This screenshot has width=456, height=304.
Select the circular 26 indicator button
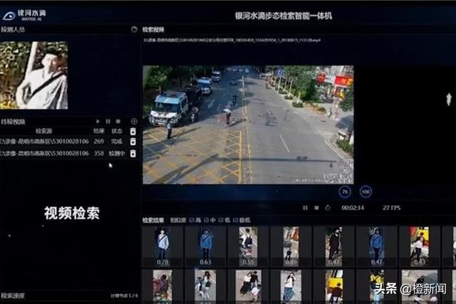tap(345, 192)
